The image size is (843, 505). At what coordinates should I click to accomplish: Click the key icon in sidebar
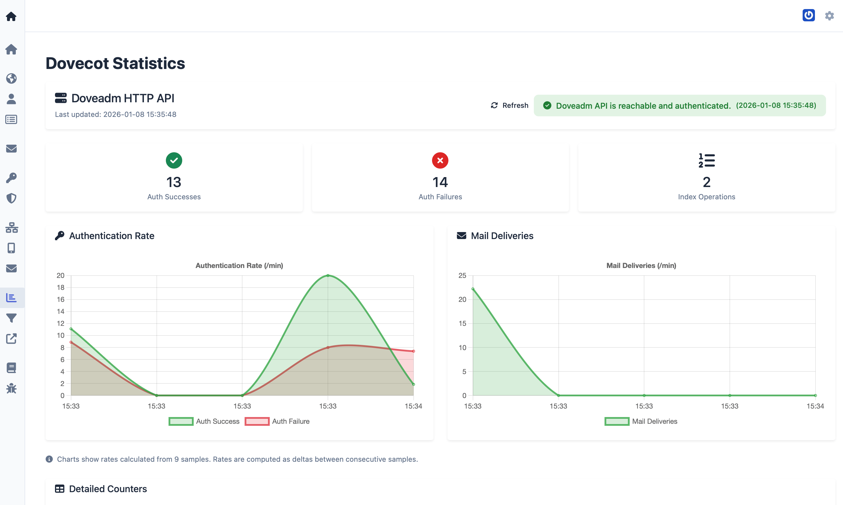tap(11, 178)
